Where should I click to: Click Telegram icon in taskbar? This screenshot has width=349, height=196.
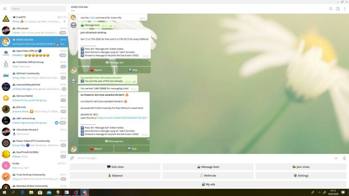[85, 193]
